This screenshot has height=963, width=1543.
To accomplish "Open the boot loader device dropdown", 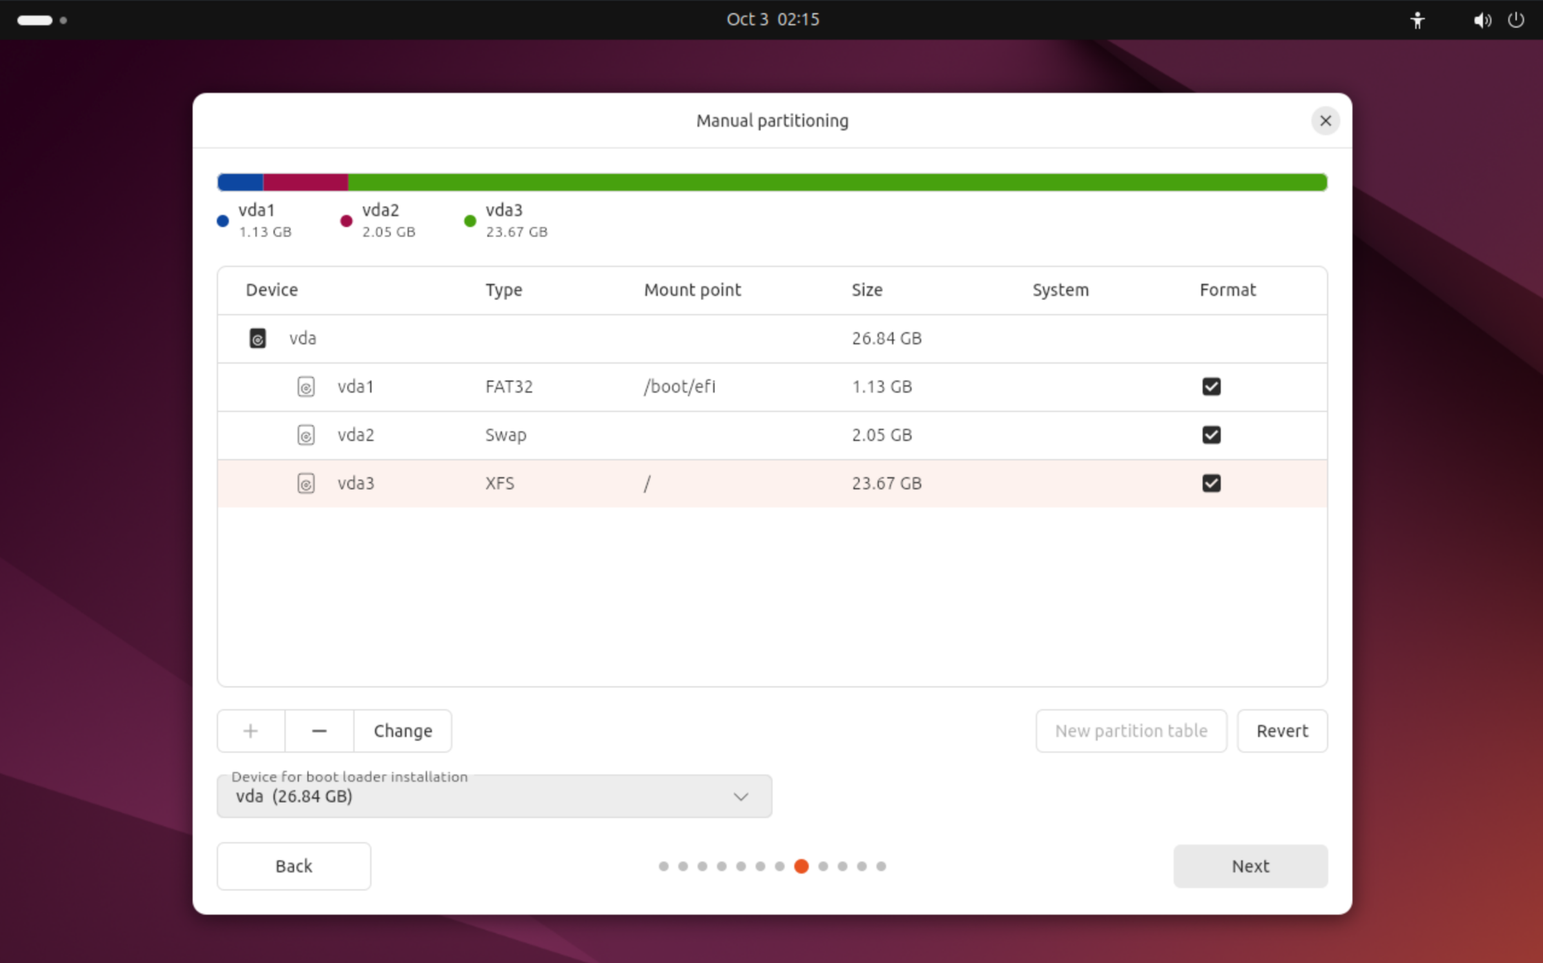I will pos(494,796).
